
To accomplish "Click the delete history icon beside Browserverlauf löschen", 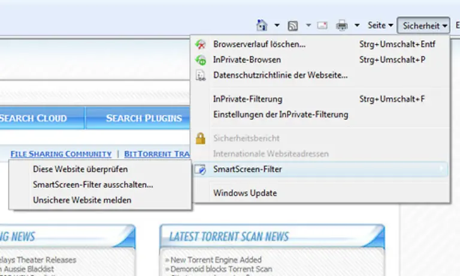I will (x=201, y=44).
